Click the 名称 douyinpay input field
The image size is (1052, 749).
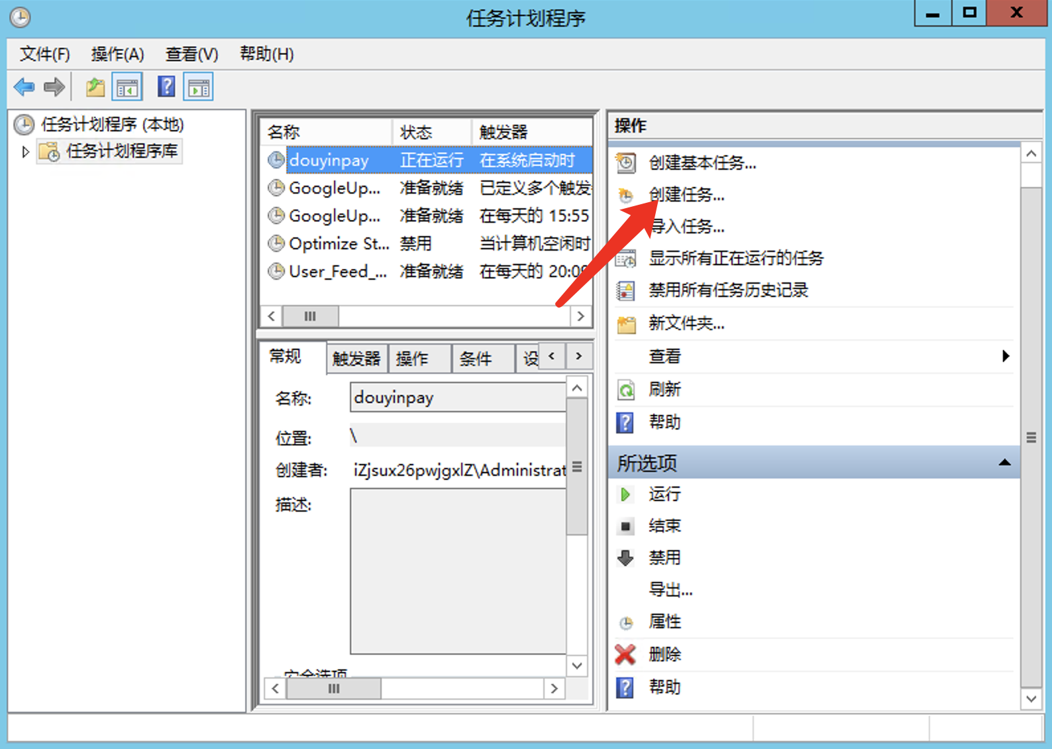click(x=457, y=397)
